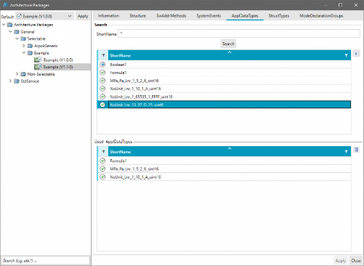
Task: Click the trash icon beside Used ApplDataTypes
Action: pos(356,150)
